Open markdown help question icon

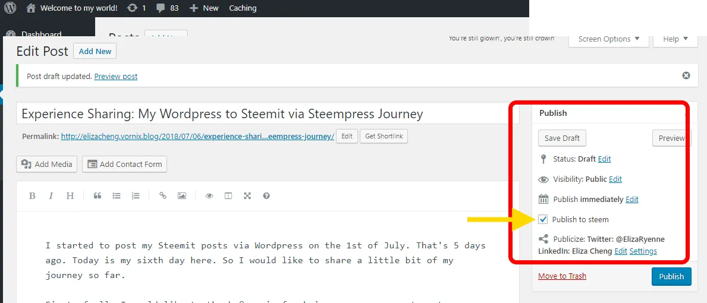tap(266, 196)
